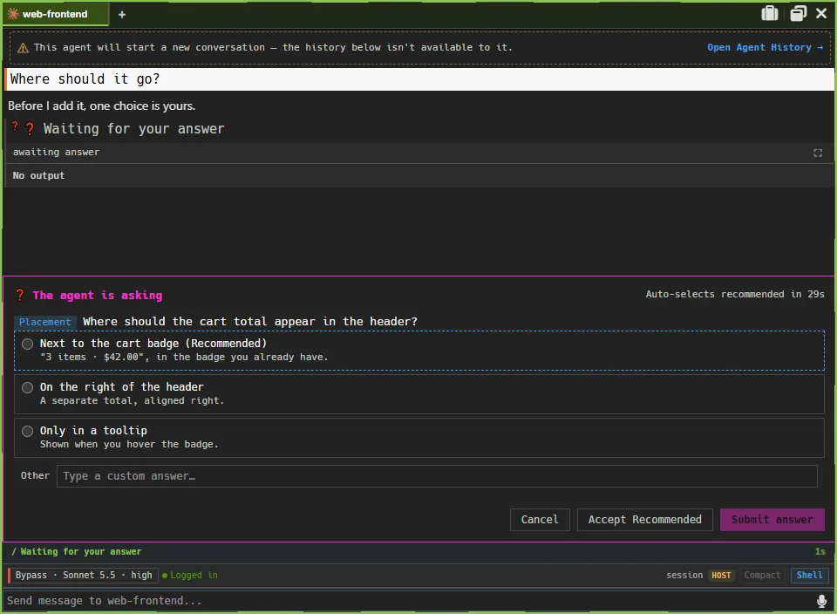
Task: Open the briefcase icon in the top bar
Action: (x=769, y=13)
